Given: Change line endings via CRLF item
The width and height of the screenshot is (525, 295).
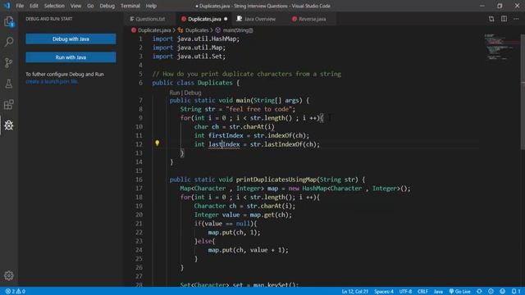Looking at the screenshot, I should (x=422, y=292).
